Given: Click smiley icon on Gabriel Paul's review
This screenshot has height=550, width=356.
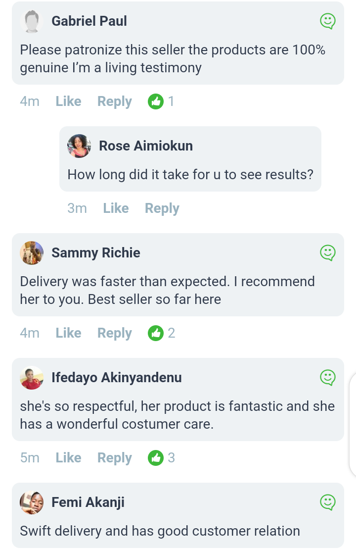Looking at the screenshot, I should pos(328,21).
